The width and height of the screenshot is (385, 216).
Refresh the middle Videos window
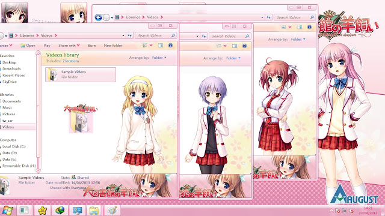pyautogui.click(x=203, y=36)
